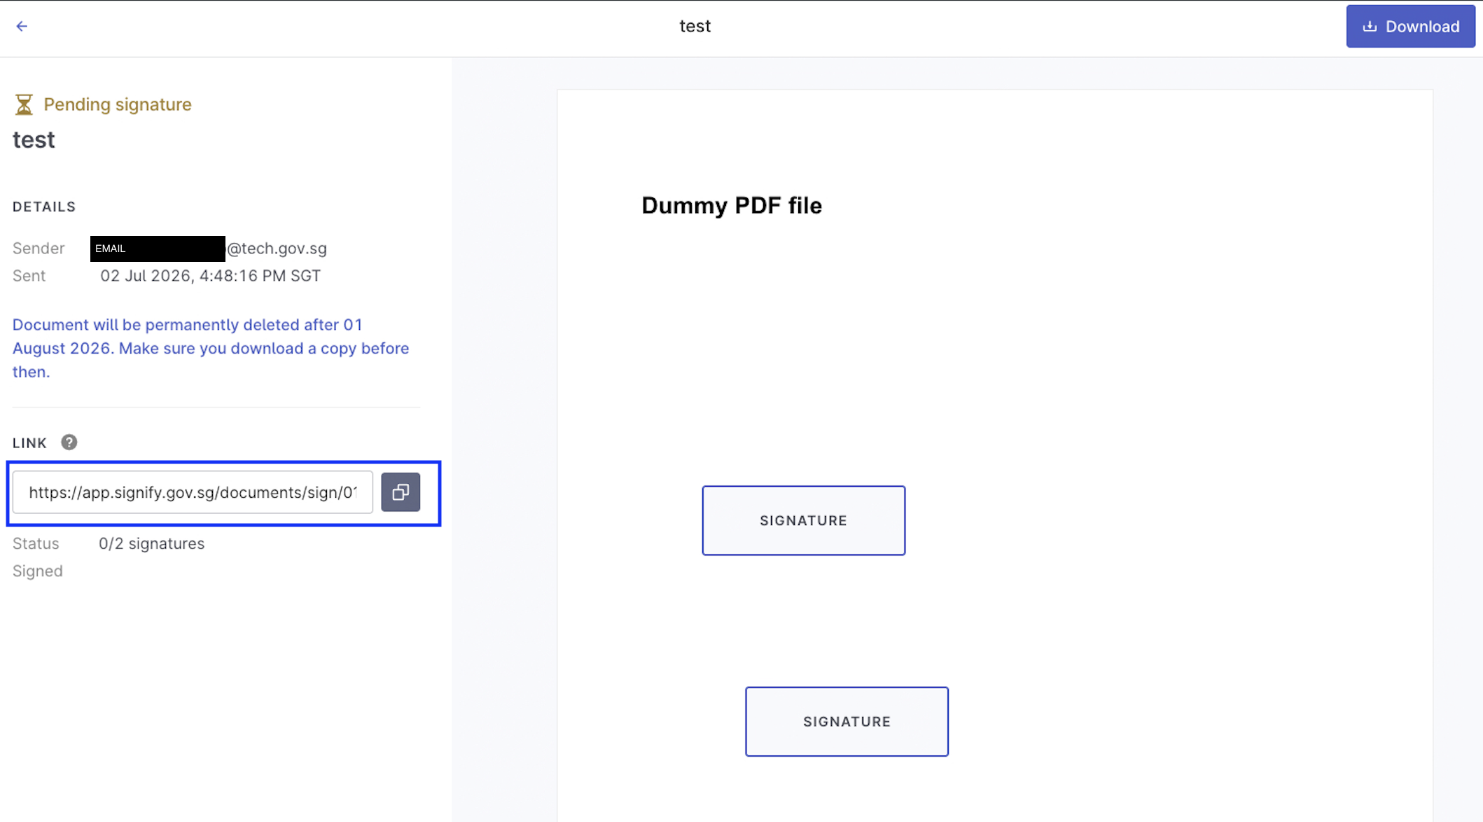Click the 'DETAILS' section heading
Image resolution: width=1483 pixels, height=822 pixels.
44,207
